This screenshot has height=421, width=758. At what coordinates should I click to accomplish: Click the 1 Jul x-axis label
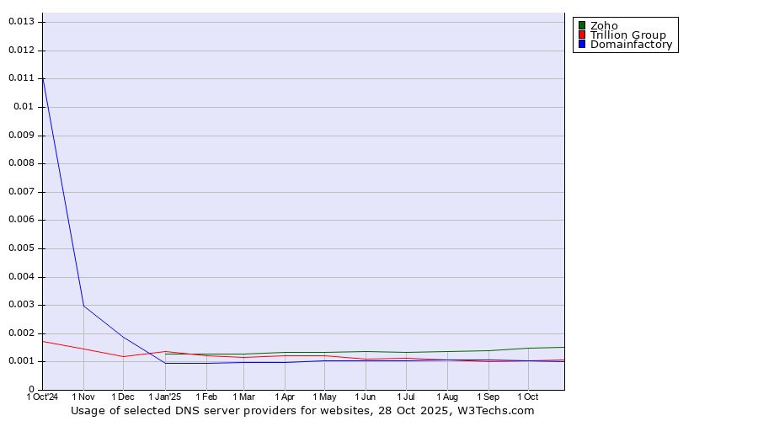[x=406, y=397]
